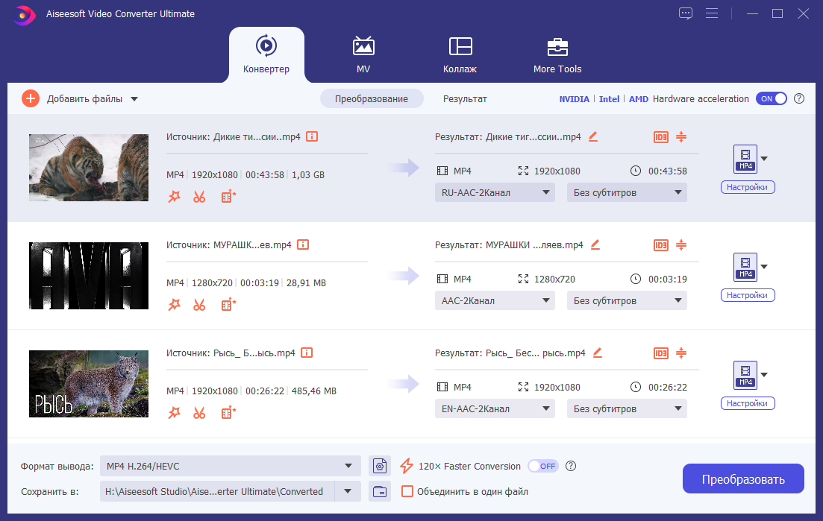
Task: Rename МУРАШКИ result with pencil icon
Action: 595,244
